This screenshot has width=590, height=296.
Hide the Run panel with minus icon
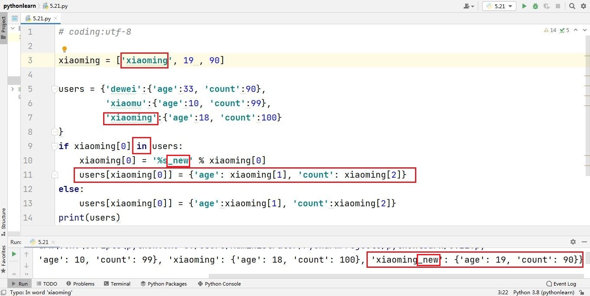pos(584,242)
